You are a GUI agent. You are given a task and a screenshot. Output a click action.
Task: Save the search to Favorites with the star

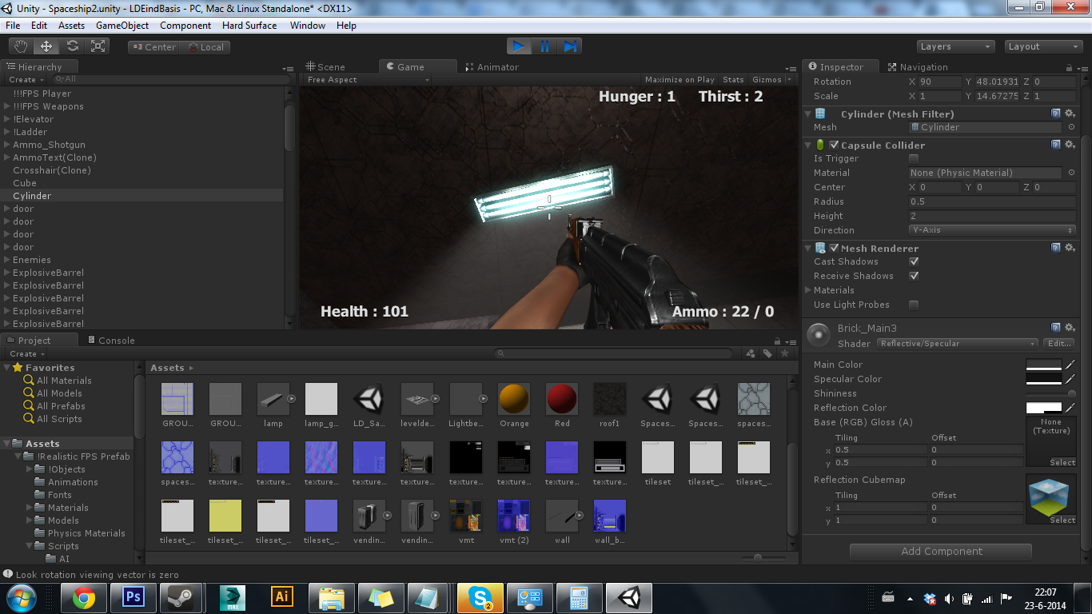click(784, 353)
